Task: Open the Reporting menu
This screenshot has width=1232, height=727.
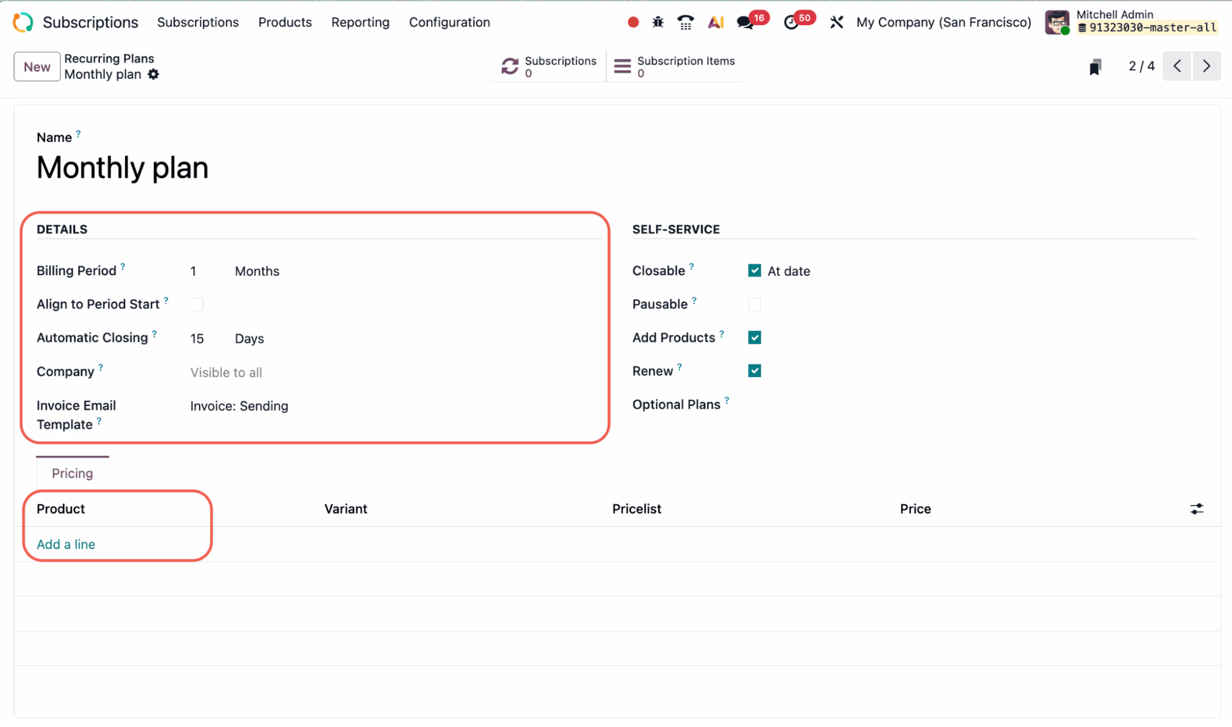Action: coord(360,22)
